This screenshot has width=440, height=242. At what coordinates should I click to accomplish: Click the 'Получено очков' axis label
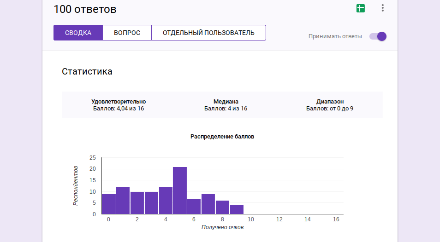(x=222, y=227)
